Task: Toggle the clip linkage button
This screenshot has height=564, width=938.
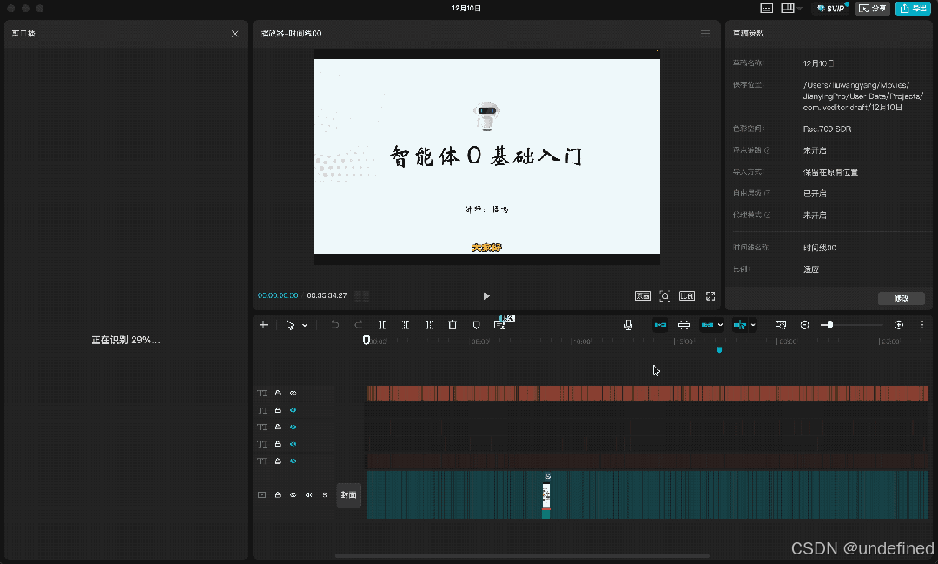Action: coord(707,324)
